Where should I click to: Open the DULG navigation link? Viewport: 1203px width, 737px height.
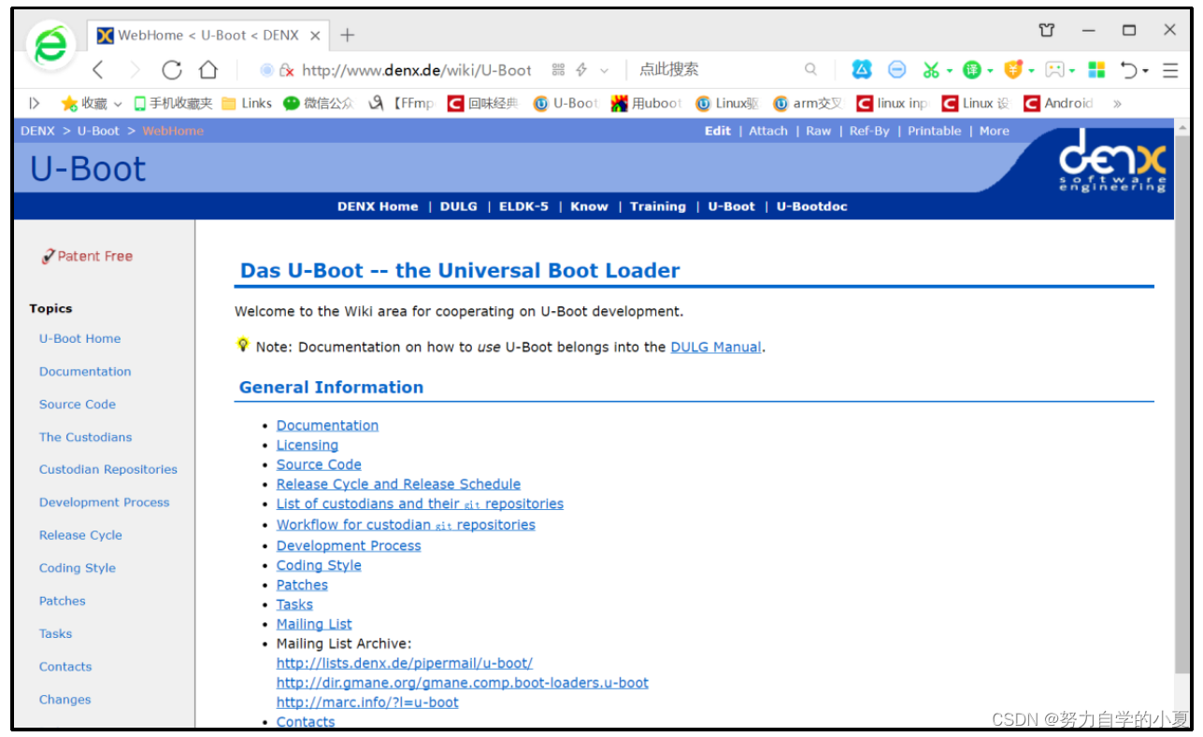[x=459, y=206]
